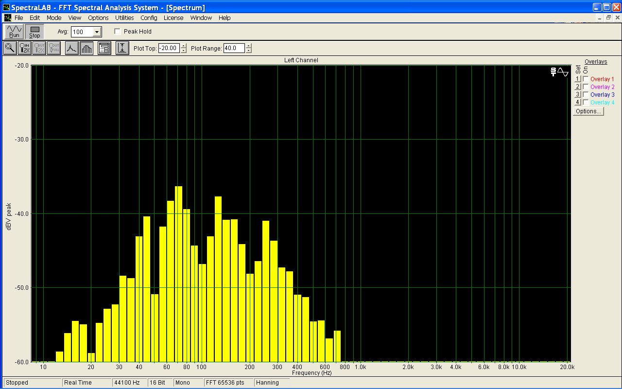
Task: Enable the Peak Hold checkbox
Action: click(x=117, y=32)
